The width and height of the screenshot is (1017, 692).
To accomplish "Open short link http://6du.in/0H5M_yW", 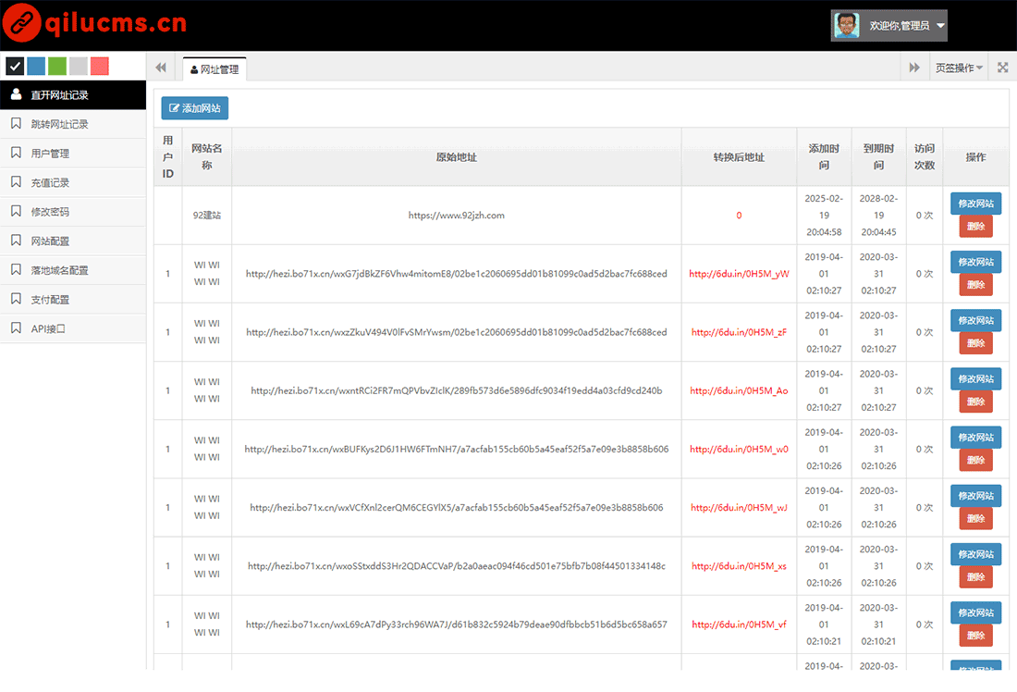I will (x=739, y=274).
